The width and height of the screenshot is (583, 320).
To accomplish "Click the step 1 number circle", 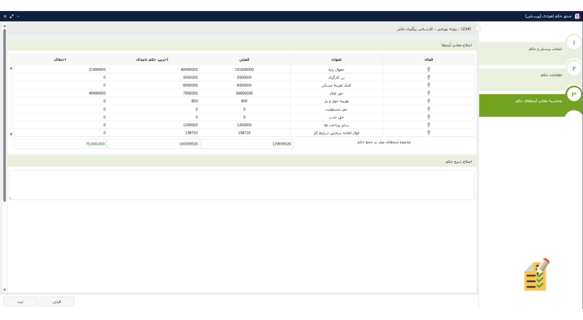I will (x=574, y=43).
